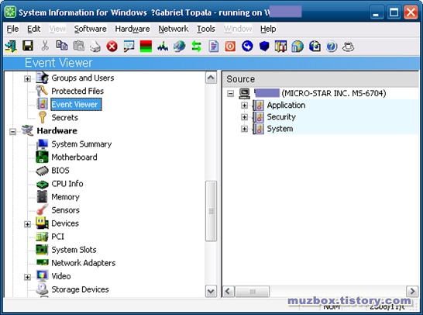Click the exit door toolbar icon
This screenshot has width=423, height=315.
(x=11, y=47)
